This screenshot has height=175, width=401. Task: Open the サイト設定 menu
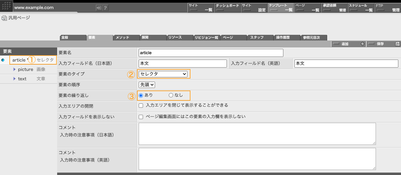254,8
